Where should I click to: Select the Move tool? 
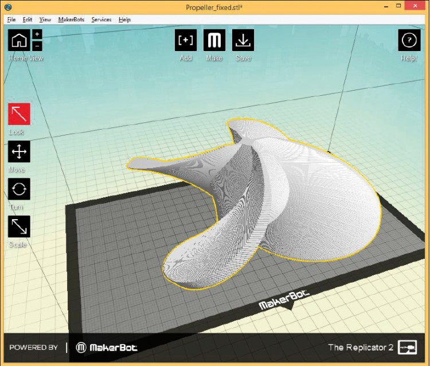pyautogui.click(x=19, y=151)
